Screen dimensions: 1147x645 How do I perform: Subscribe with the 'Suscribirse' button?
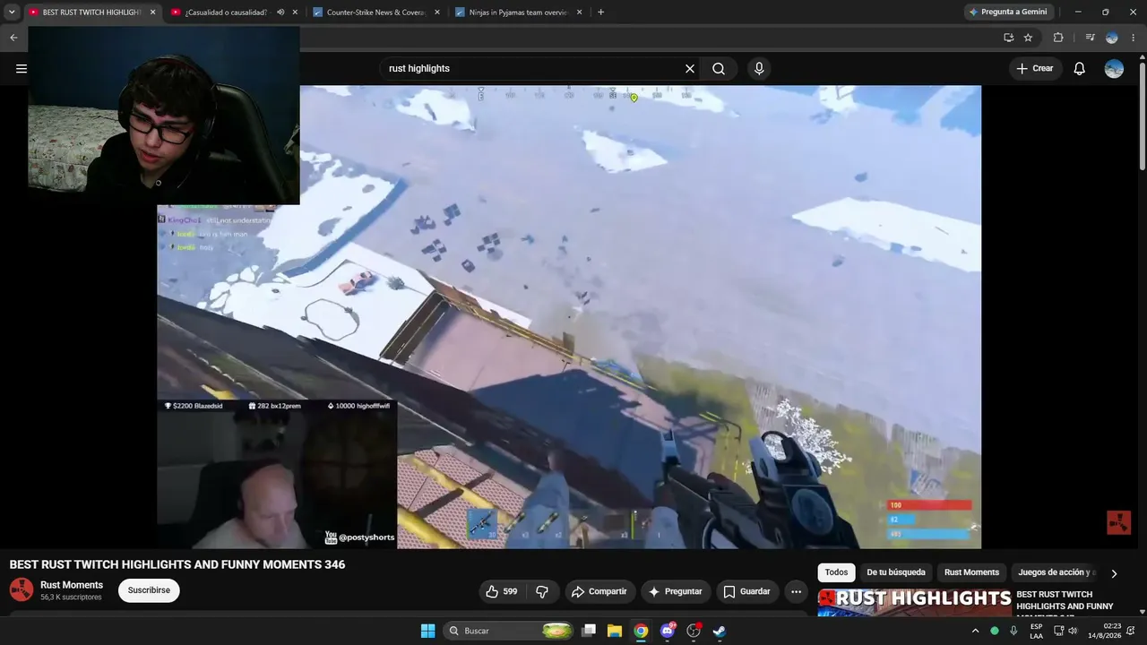[x=149, y=590]
